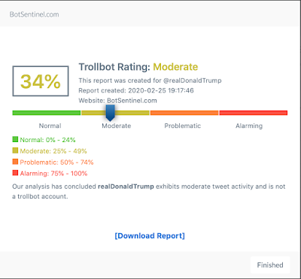Viewport: 301px width, 279px height.
Task: Click the green Normal bar segment
Action: (x=47, y=113)
